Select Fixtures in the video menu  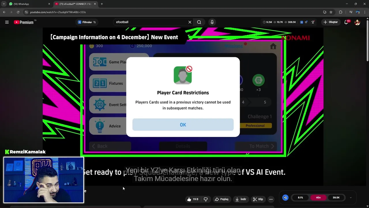point(108,83)
